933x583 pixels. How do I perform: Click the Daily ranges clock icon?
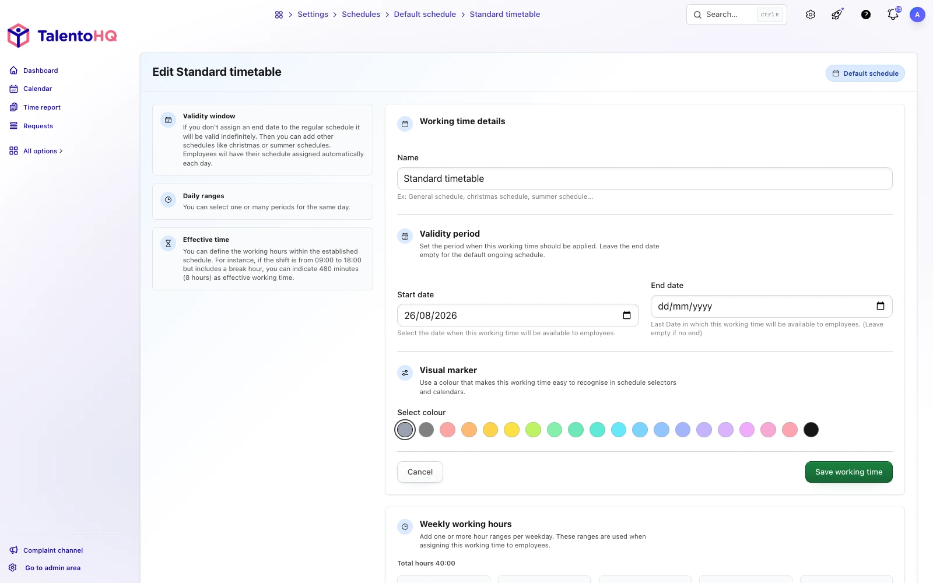pos(168,200)
